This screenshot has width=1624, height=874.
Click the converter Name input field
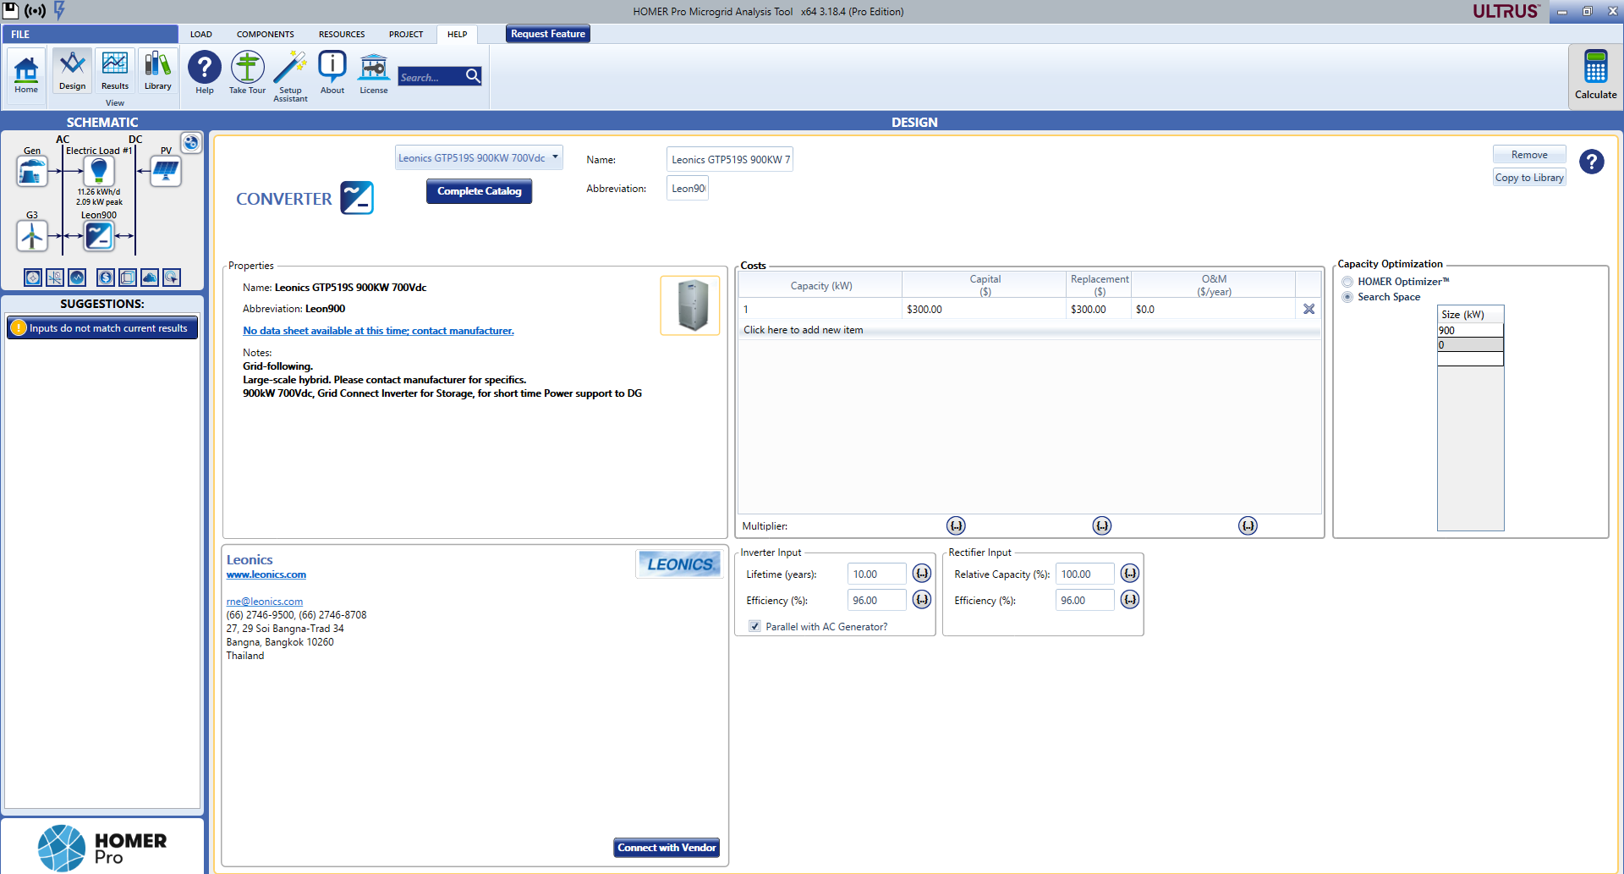point(730,159)
